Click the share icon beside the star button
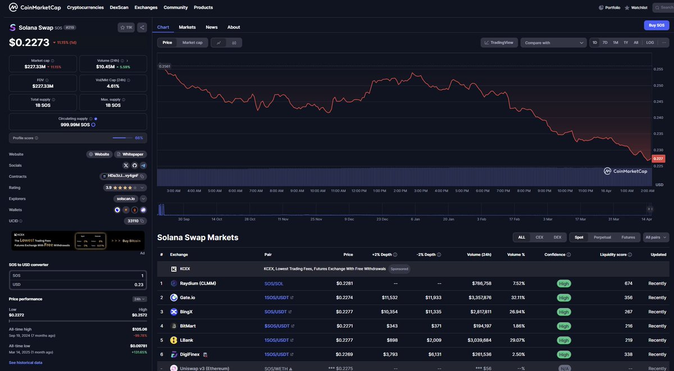Viewport: 674px width, 371px height. tap(142, 27)
